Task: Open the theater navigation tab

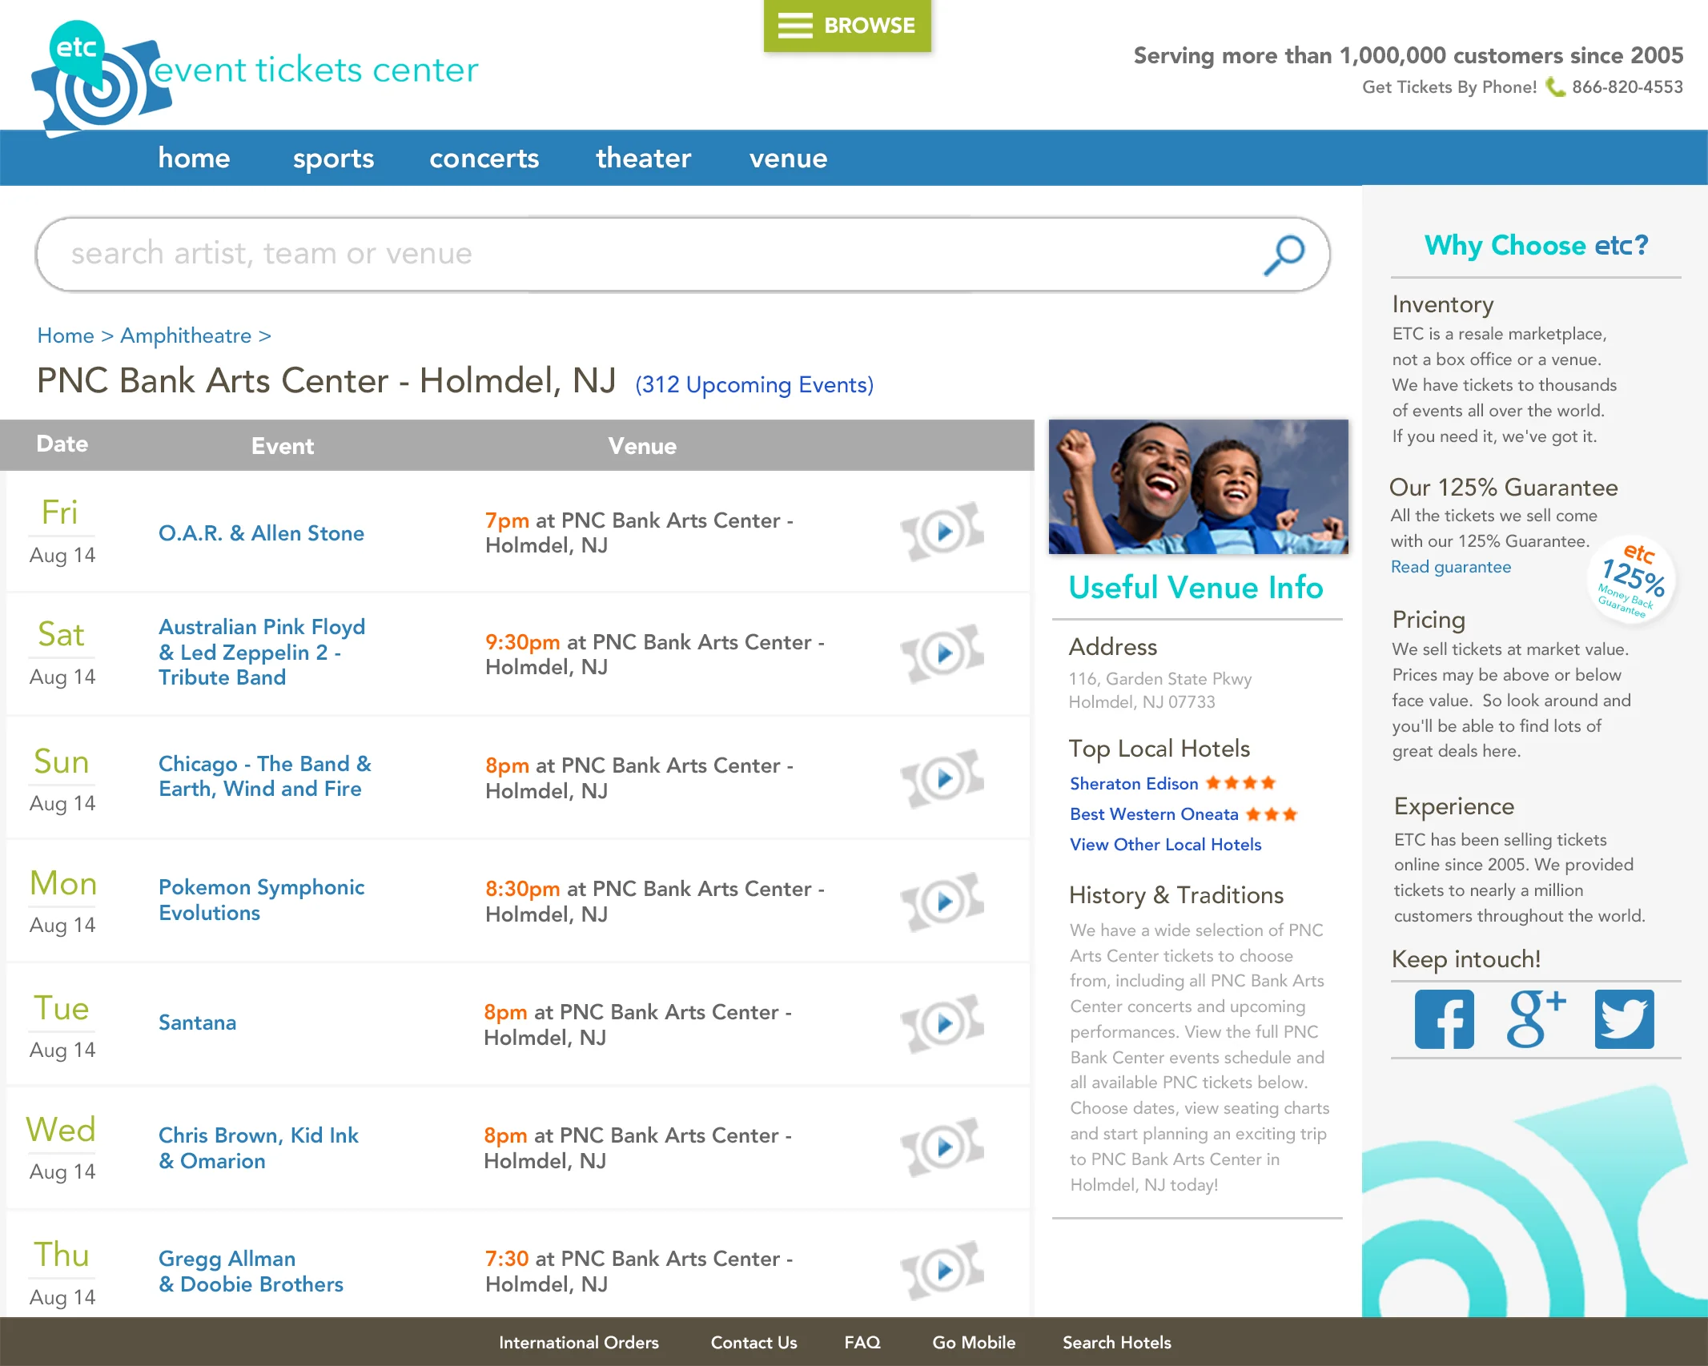Action: (643, 159)
